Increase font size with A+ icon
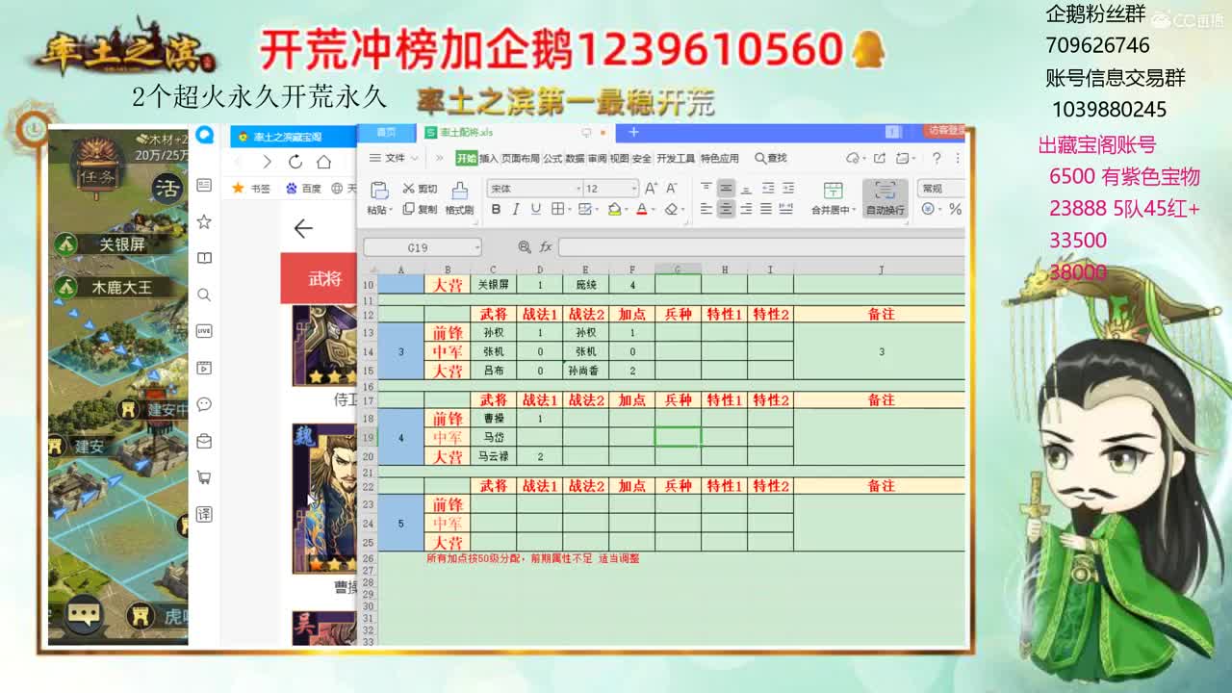 click(652, 189)
